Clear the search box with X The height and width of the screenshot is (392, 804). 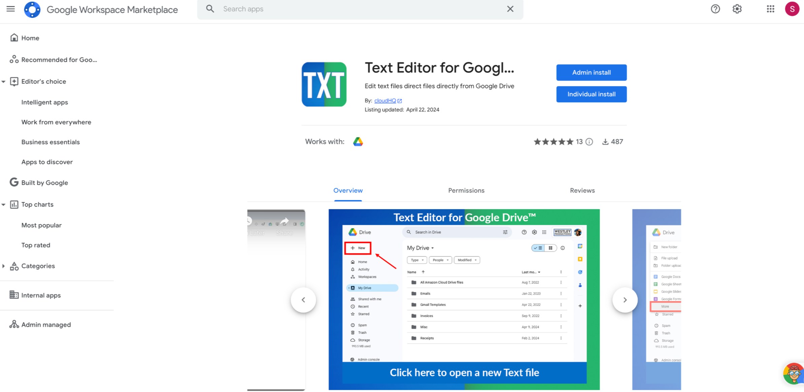point(510,9)
